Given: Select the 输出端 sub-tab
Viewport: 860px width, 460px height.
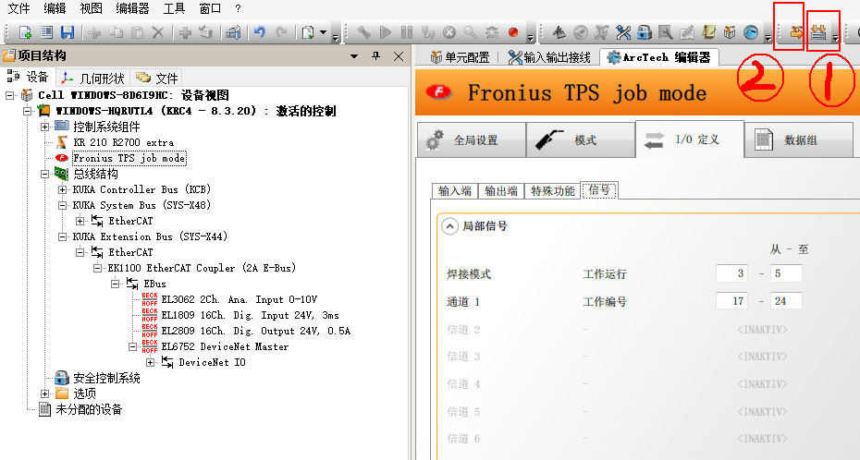Looking at the screenshot, I should coord(501,191).
